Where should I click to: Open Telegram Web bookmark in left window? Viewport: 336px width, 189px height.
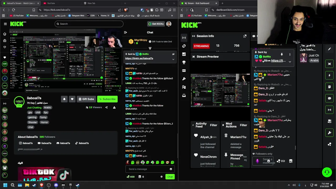(76, 15)
